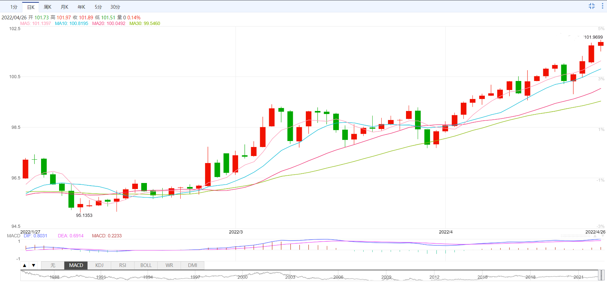Switch to the 周K weekly tab
Image resolution: width=607 pixels, height=285 pixels.
(x=48, y=7)
